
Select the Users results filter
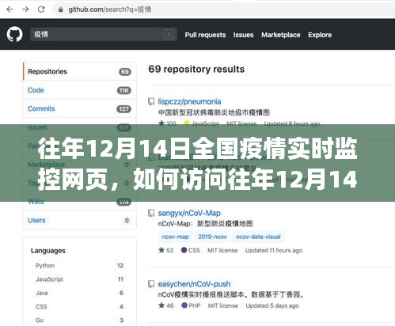click(x=79, y=220)
